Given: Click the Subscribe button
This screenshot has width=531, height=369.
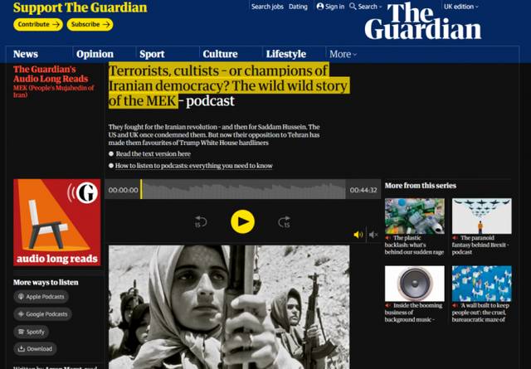Looking at the screenshot, I should pos(90,24).
